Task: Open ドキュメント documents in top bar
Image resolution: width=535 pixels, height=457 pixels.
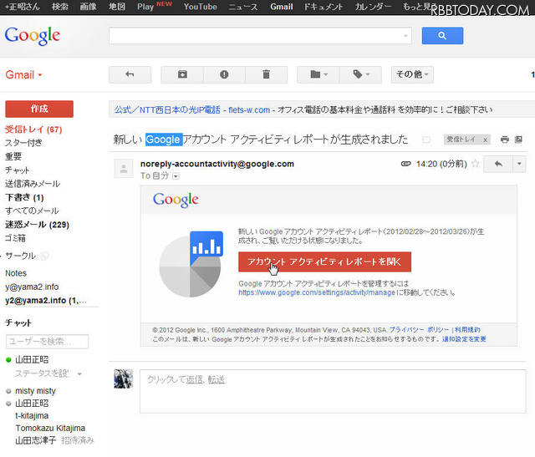Action: pyautogui.click(x=324, y=7)
